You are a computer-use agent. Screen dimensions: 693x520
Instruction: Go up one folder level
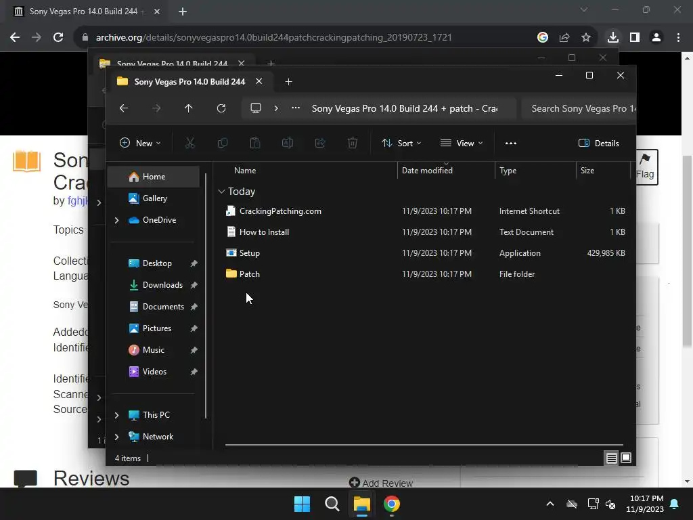coord(188,108)
